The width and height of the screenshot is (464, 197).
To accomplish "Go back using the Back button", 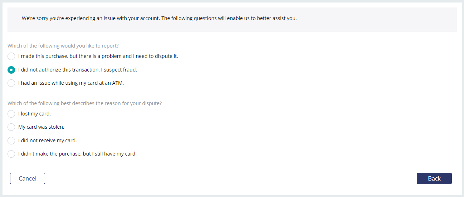I will (x=434, y=178).
